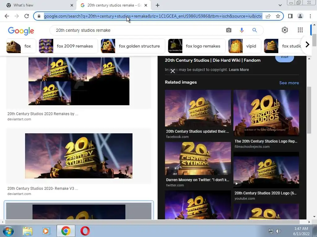
Task: Select the 2020 Remakes collage thumbnail
Action: [x=79, y=81]
